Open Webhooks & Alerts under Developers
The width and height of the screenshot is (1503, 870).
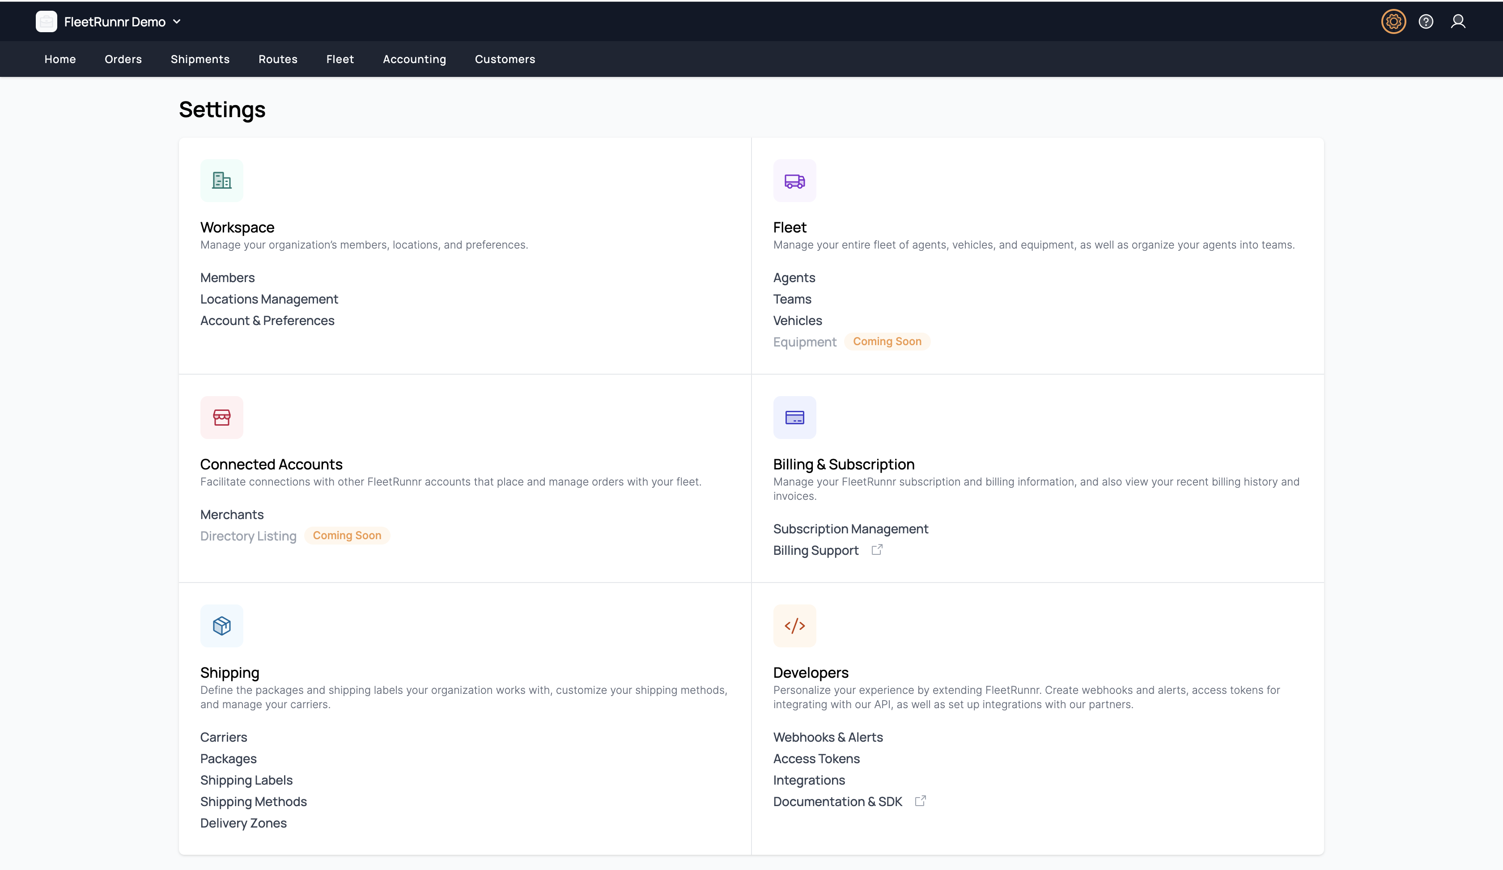point(828,737)
